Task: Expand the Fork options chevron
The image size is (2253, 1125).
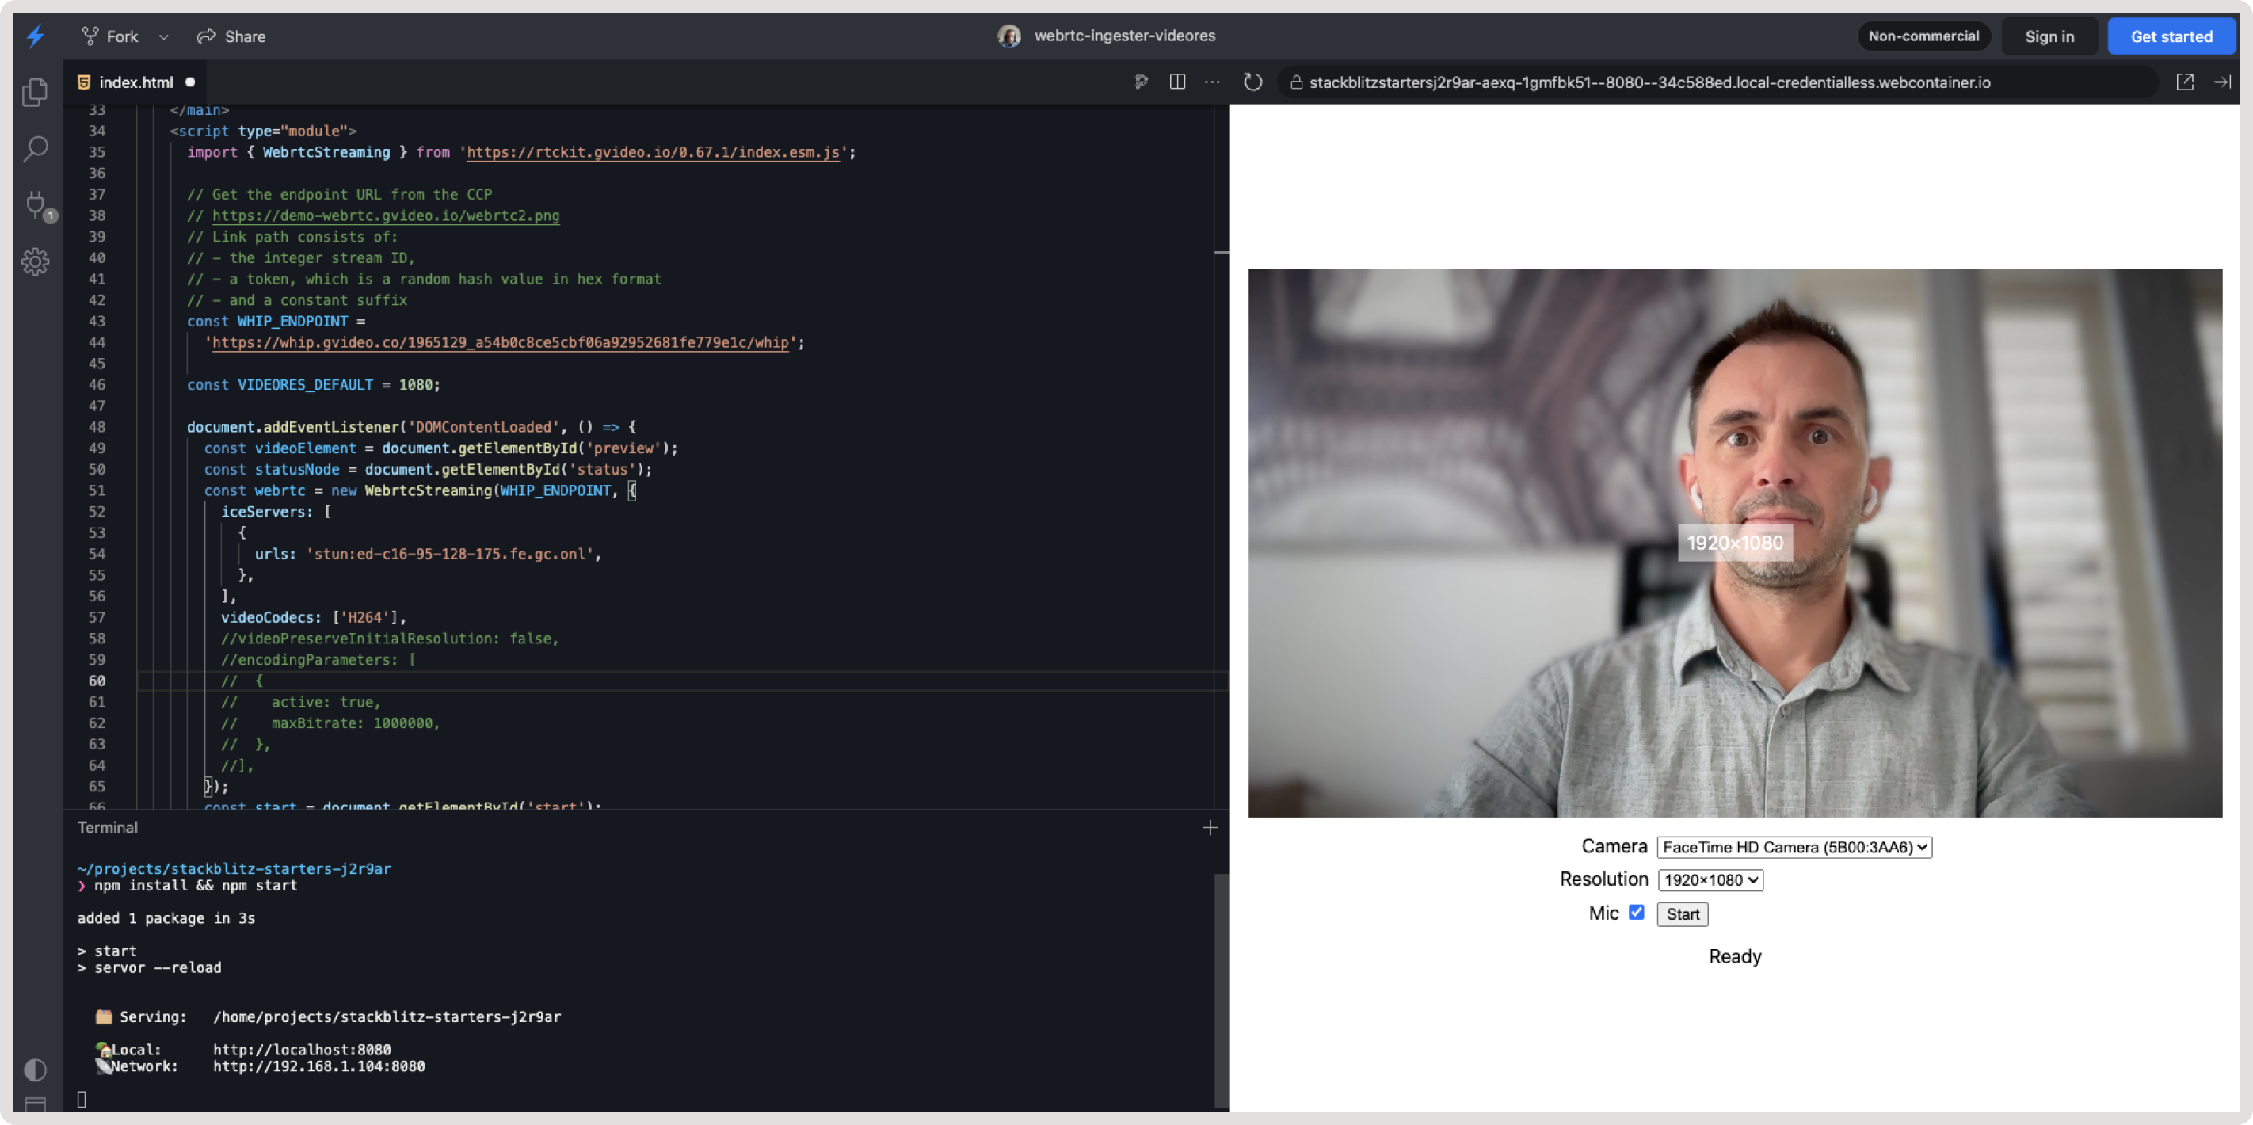Action: pos(162,36)
